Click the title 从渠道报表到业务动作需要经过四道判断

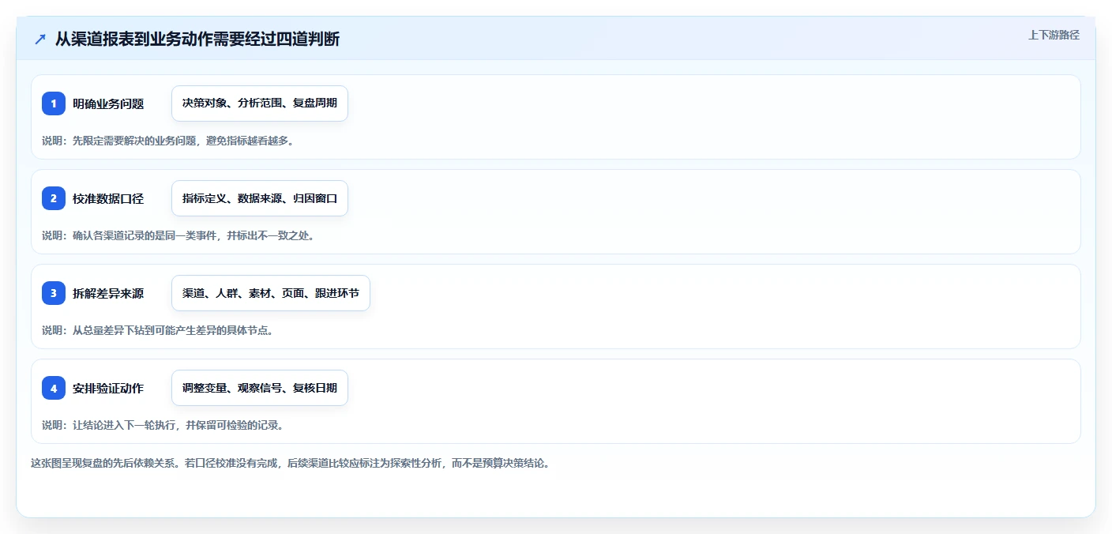pos(197,39)
